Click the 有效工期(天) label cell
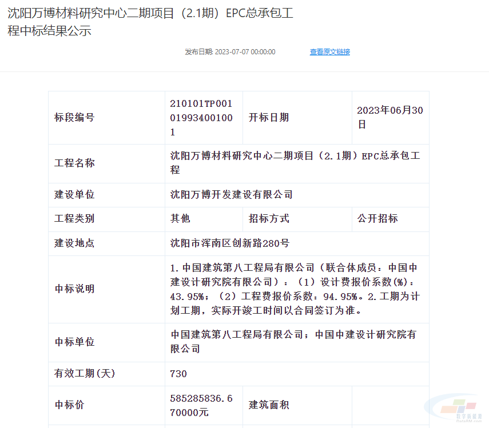489x428 pixels. tap(106, 374)
